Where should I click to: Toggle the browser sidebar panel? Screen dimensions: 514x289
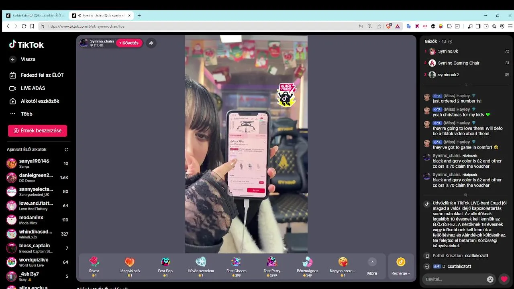click(x=478, y=26)
